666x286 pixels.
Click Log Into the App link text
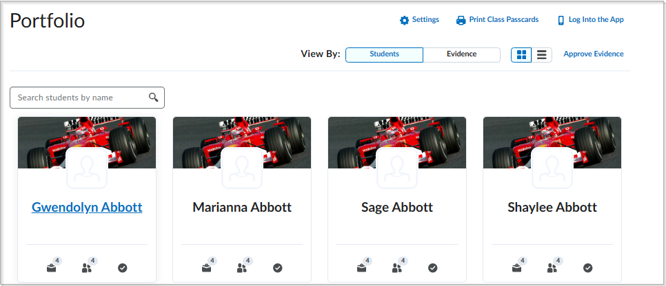596,19
